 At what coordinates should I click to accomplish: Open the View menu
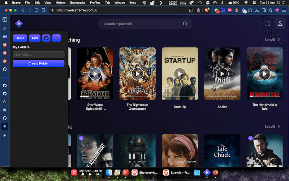pyautogui.click(x=48, y=3)
